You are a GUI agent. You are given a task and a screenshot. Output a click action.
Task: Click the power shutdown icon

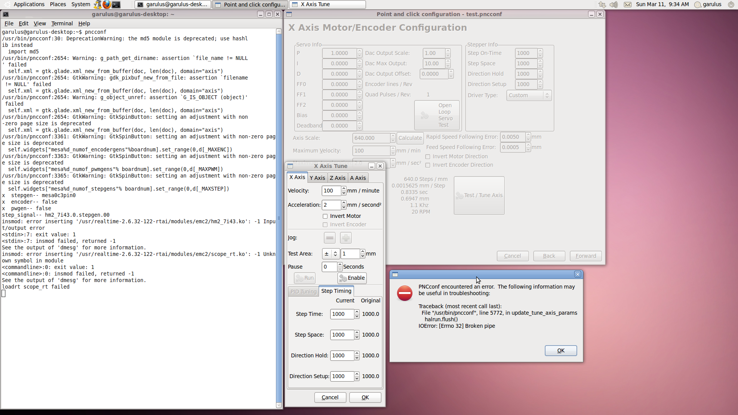[x=731, y=5]
